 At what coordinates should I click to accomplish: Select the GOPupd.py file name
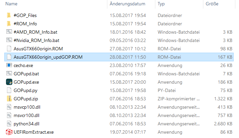coord(26,90)
